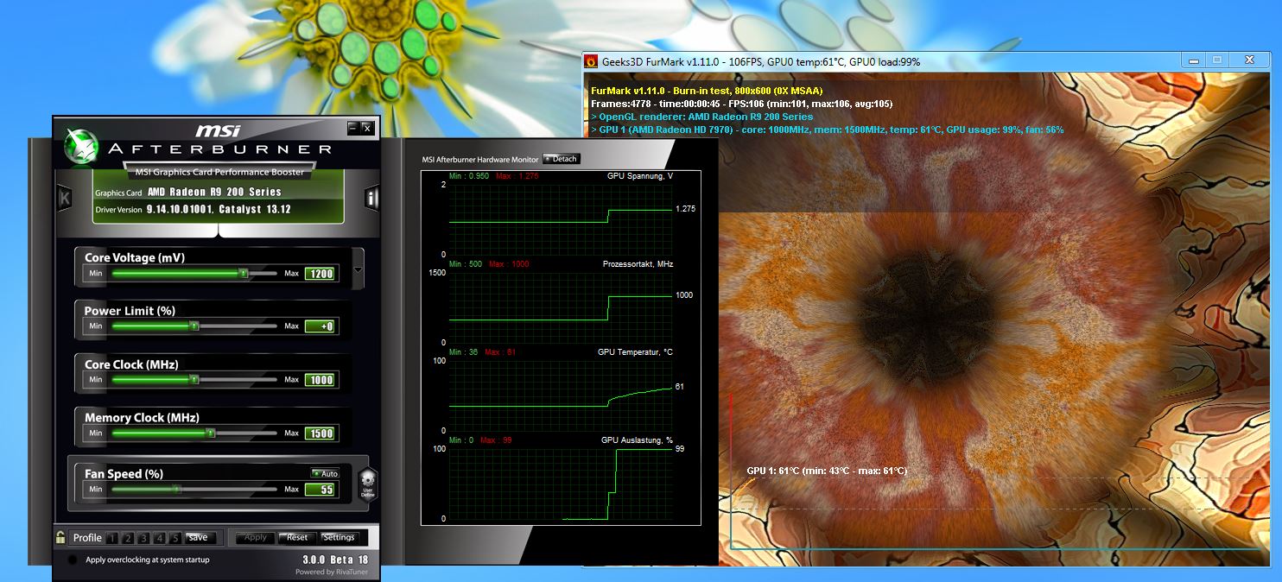The image size is (1282, 582).
Task: Click the FurMark window title bar
Action: coord(882,61)
